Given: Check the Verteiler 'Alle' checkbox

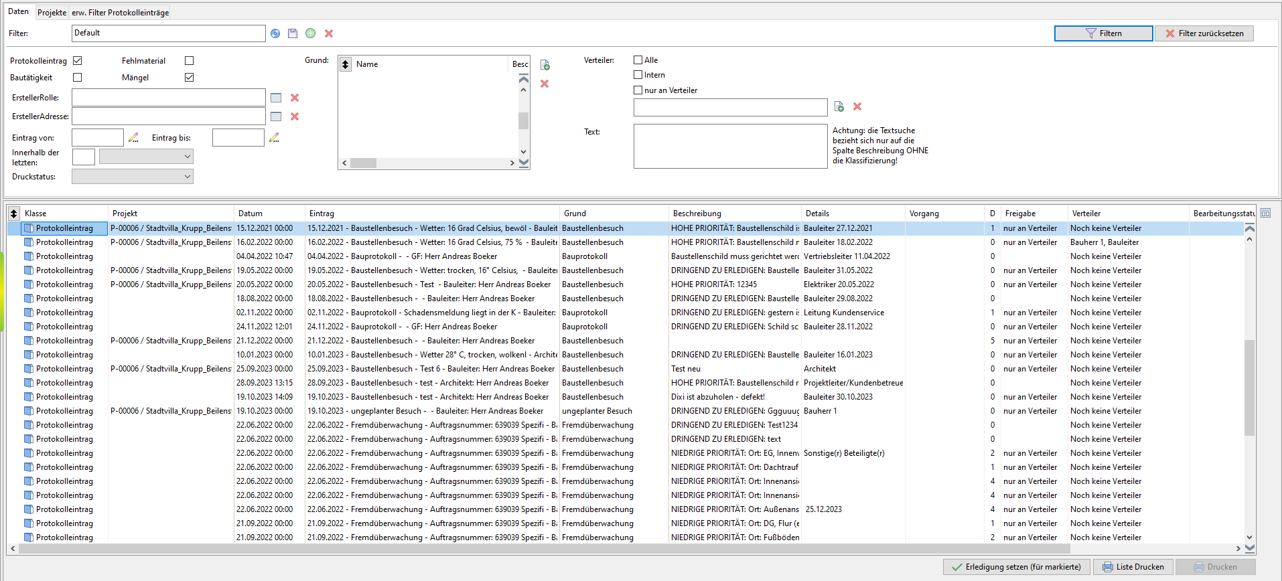Looking at the screenshot, I should pos(638,60).
